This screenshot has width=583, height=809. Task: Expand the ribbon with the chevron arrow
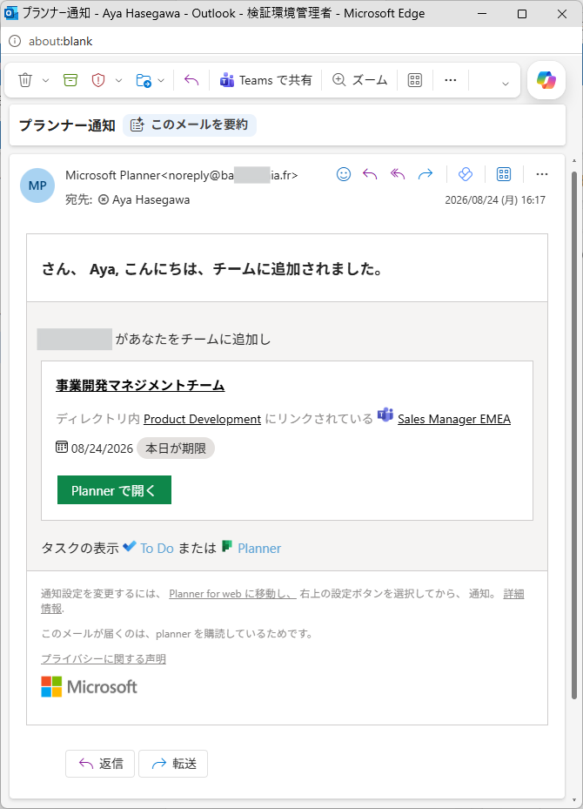[506, 83]
